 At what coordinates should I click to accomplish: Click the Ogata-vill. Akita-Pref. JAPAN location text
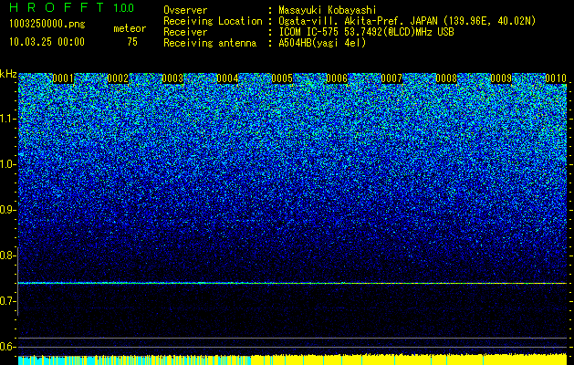(x=407, y=21)
